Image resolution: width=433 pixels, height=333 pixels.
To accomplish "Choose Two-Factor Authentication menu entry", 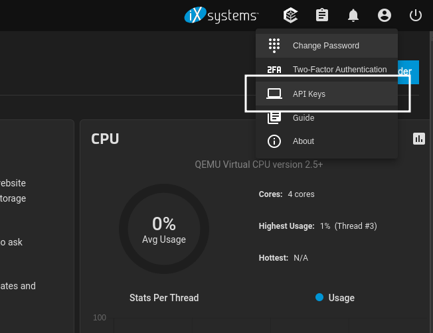I will point(339,70).
